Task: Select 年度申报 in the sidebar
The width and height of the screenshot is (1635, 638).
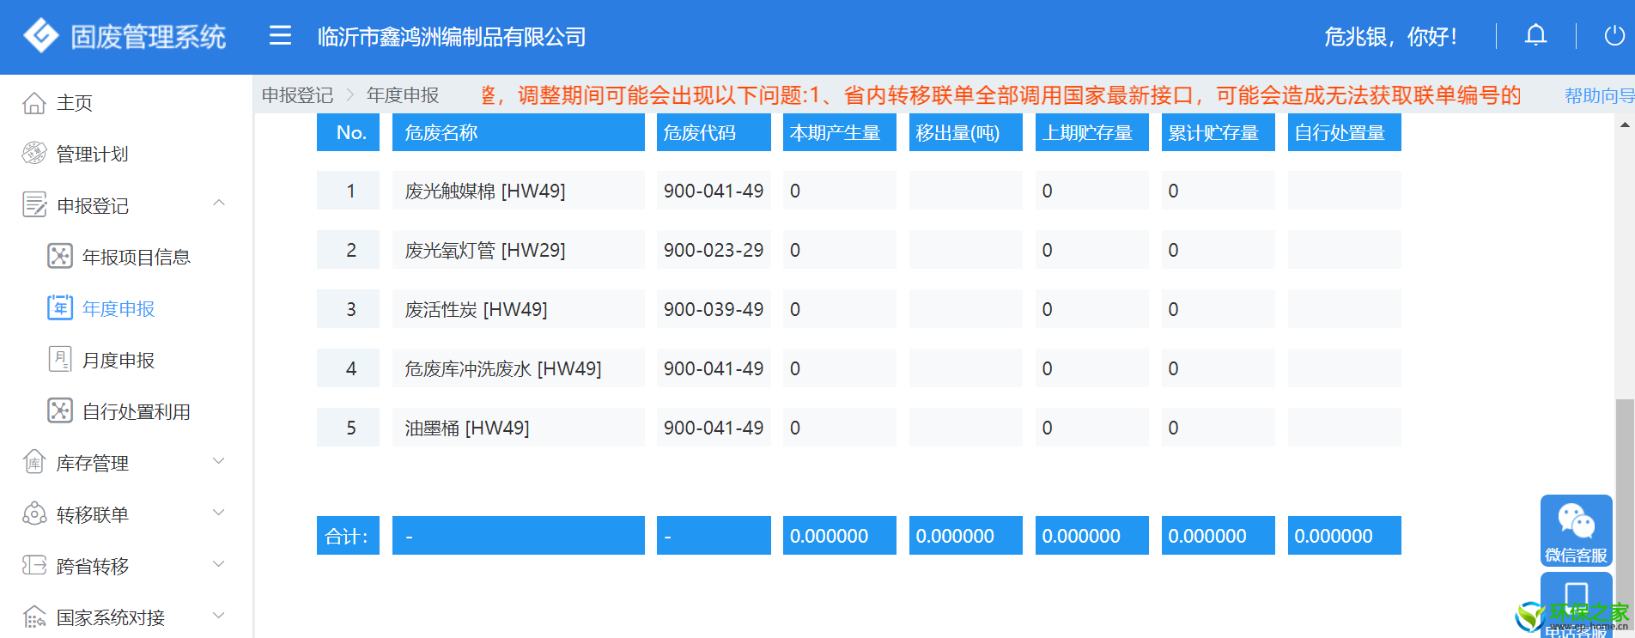Action: 119,309
